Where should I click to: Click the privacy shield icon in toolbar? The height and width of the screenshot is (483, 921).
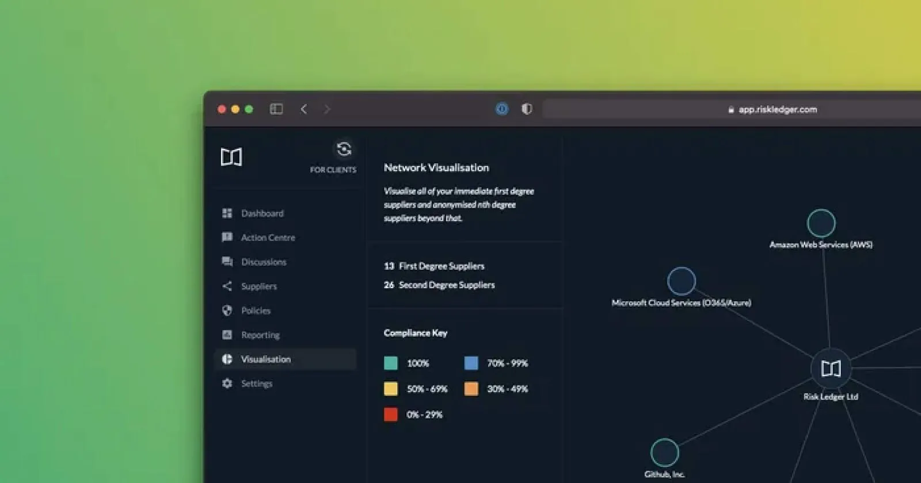coord(527,109)
